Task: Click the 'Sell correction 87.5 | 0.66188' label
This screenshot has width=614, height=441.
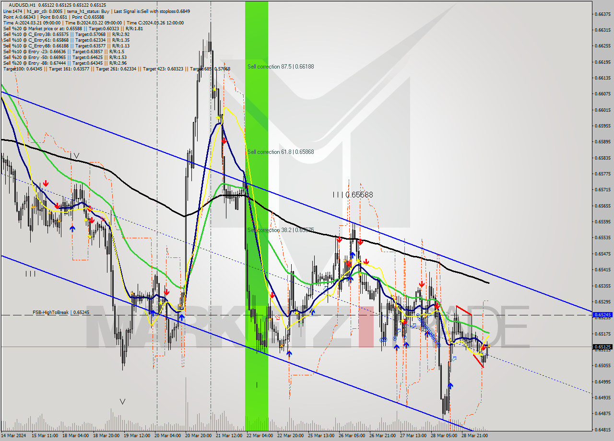Action: click(x=281, y=67)
